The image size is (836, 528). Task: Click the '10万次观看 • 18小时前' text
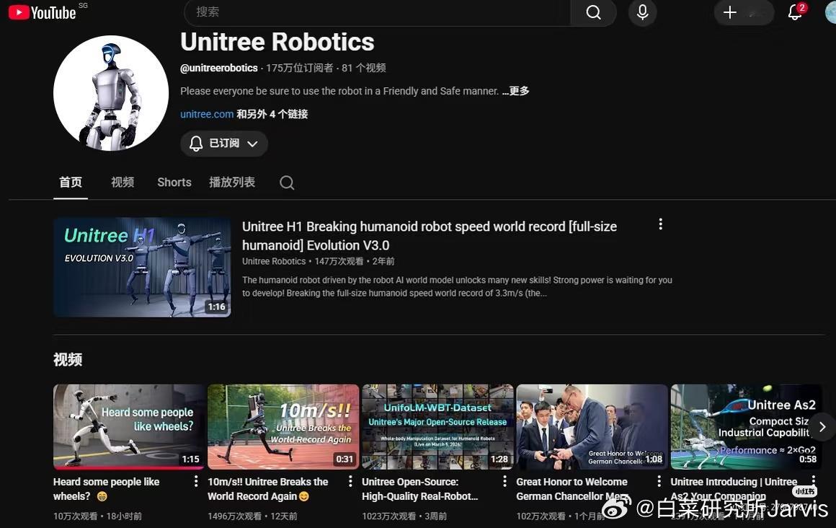pos(97,516)
